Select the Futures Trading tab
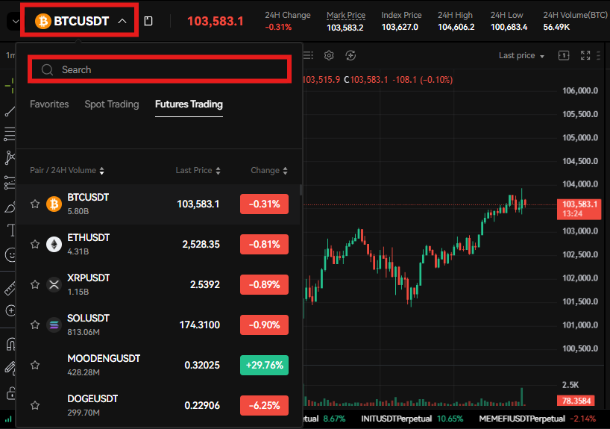610x429 pixels. click(189, 104)
